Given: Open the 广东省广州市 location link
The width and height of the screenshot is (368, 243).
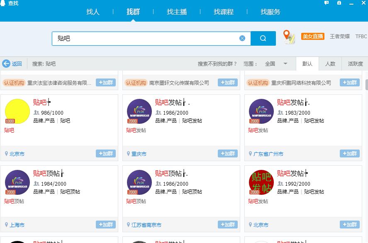Looking at the screenshot, I should (x=268, y=154).
